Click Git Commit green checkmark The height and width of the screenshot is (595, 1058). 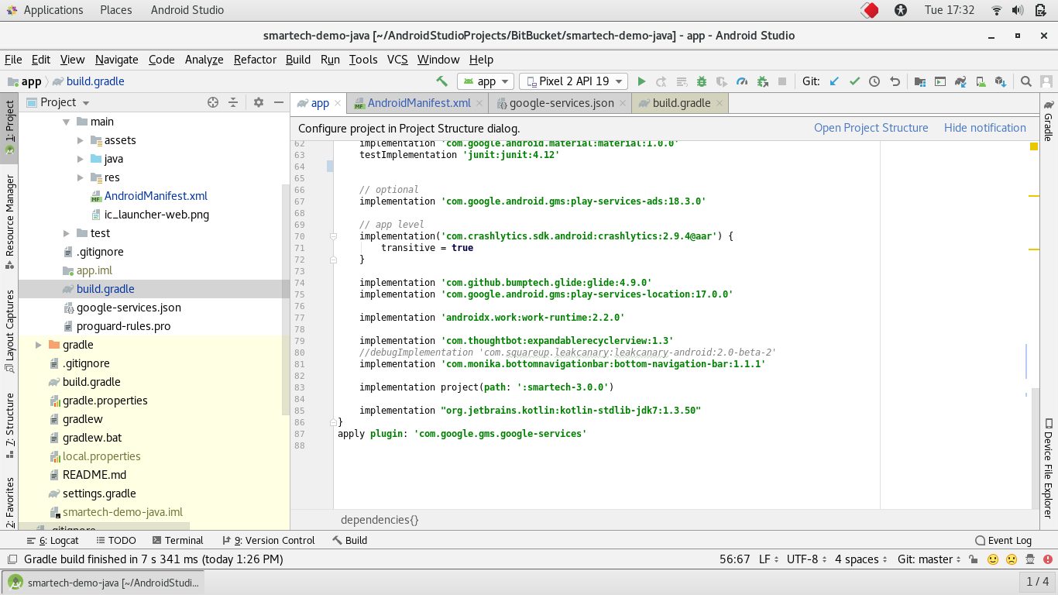point(854,81)
